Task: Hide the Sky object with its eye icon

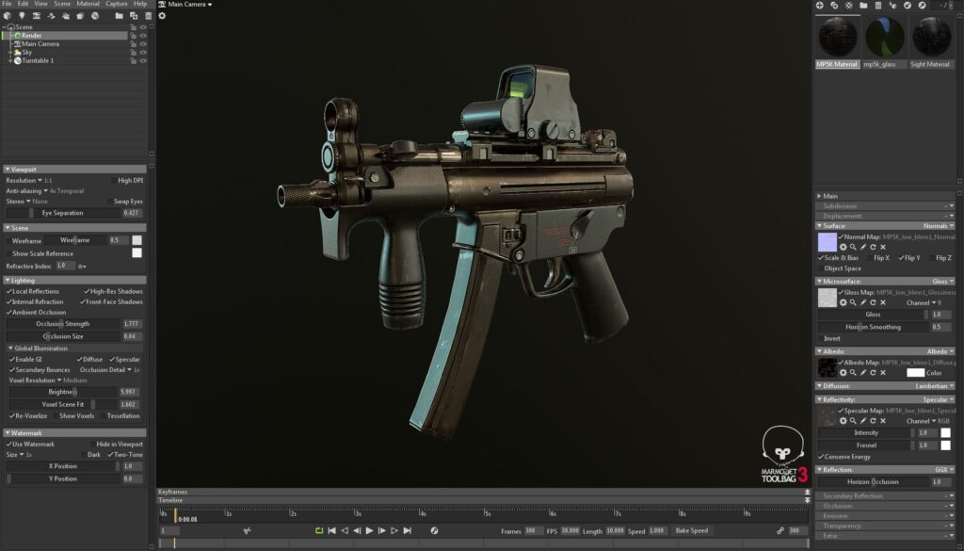Action: (x=143, y=52)
